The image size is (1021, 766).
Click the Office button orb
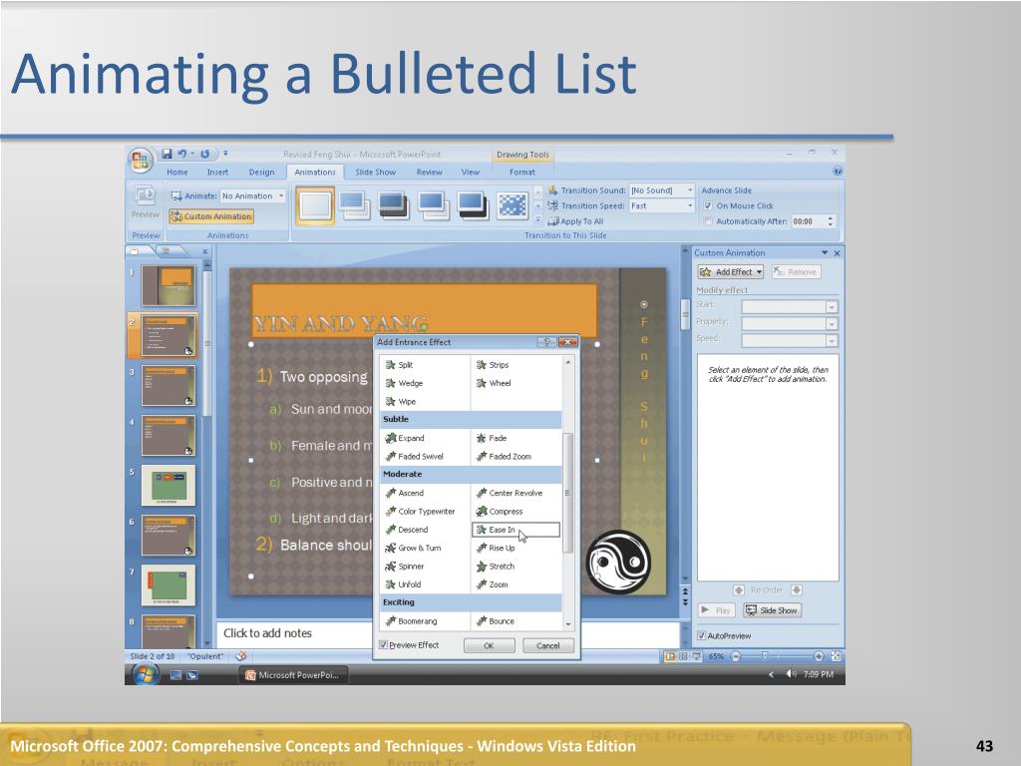coord(140,160)
